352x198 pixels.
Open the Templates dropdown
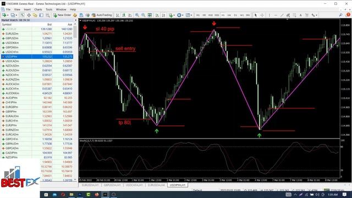(x=189, y=15)
